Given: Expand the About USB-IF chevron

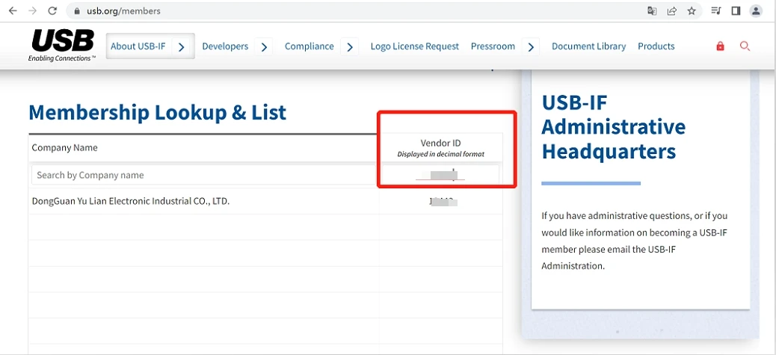Looking at the screenshot, I should coord(182,47).
